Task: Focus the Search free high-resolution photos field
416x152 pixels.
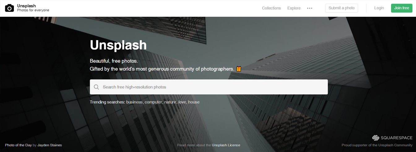Action: click(209, 87)
